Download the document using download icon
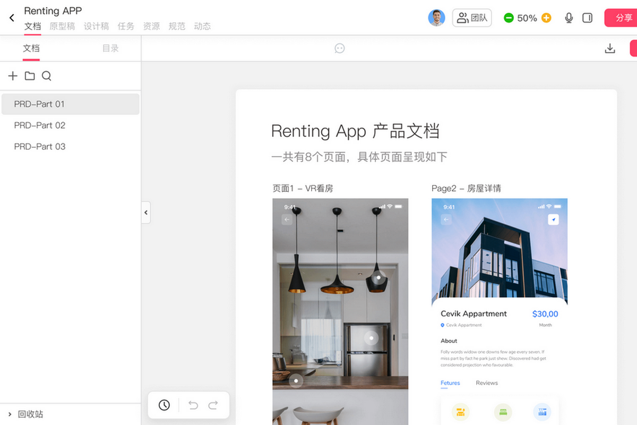Image resolution: width=637 pixels, height=425 pixels. [610, 48]
